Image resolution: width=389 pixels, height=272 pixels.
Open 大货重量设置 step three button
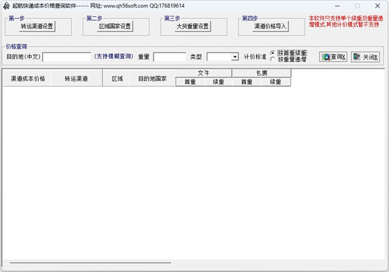point(193,27)
